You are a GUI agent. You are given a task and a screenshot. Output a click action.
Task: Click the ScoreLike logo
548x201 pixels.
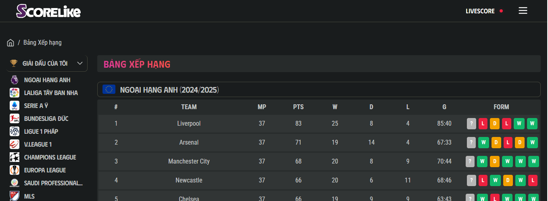[x=48, y=11]
